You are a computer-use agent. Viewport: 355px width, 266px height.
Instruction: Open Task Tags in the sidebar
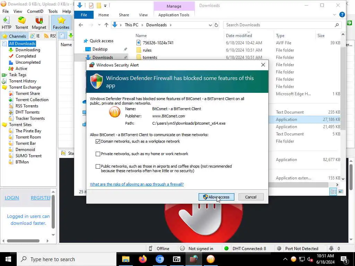[18, 75]
